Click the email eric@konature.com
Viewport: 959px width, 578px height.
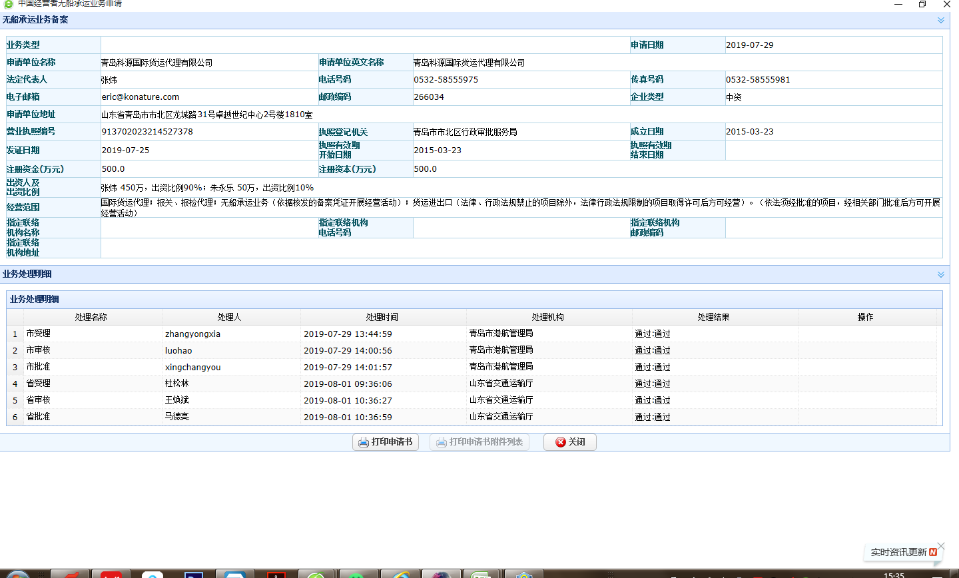click(141, 97)
